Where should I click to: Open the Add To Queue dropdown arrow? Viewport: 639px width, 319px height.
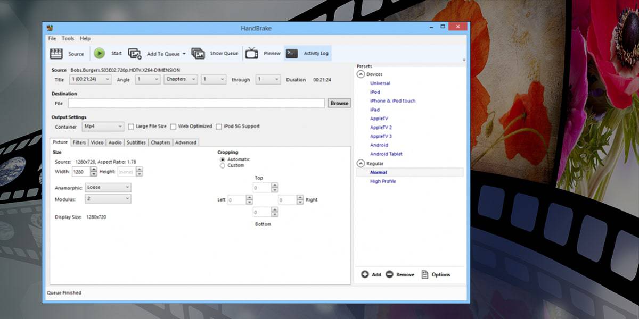click(x=184, y=54)
